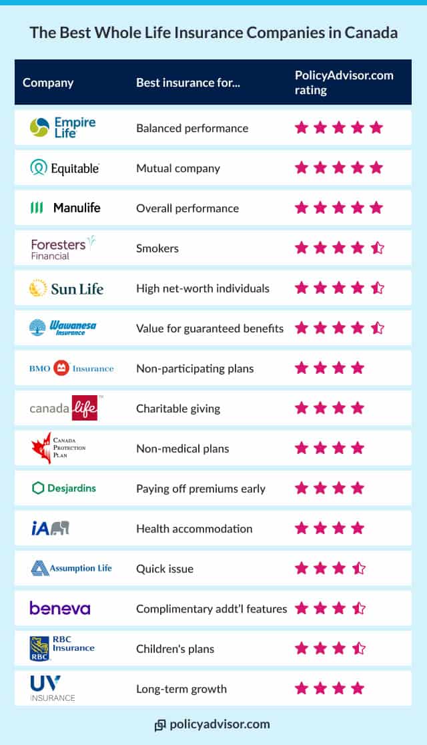Click the Foresters Financial logo
Image resolution: width=427 pixels, height=745 pixels.
(63, 248)
